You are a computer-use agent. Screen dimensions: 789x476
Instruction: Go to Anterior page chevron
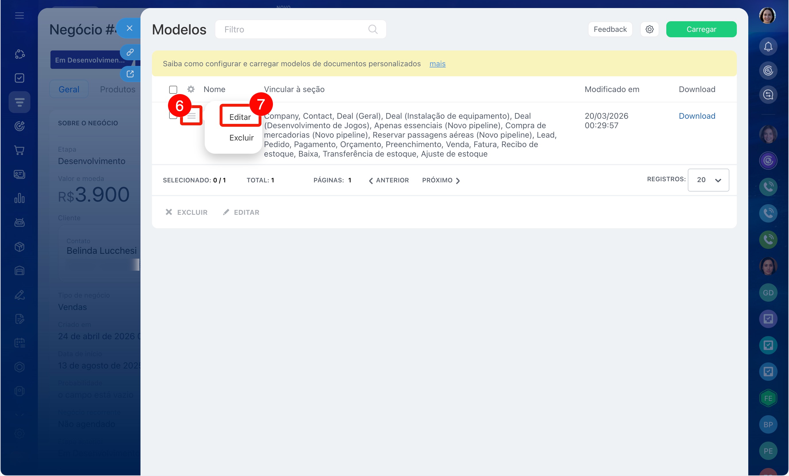point(371,181)
